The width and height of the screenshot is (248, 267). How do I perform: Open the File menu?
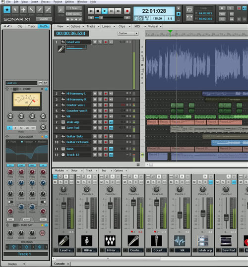[x=8, y=2]
